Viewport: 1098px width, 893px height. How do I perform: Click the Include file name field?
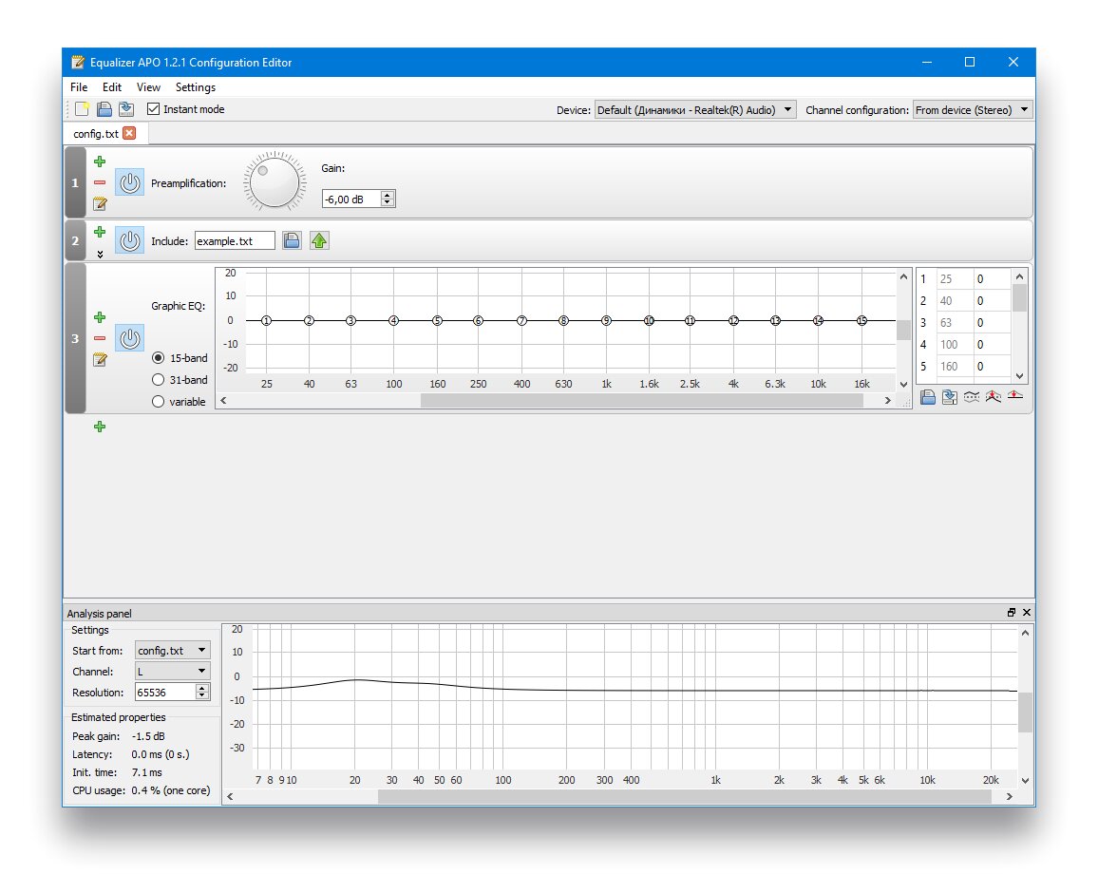pos(235,241)
